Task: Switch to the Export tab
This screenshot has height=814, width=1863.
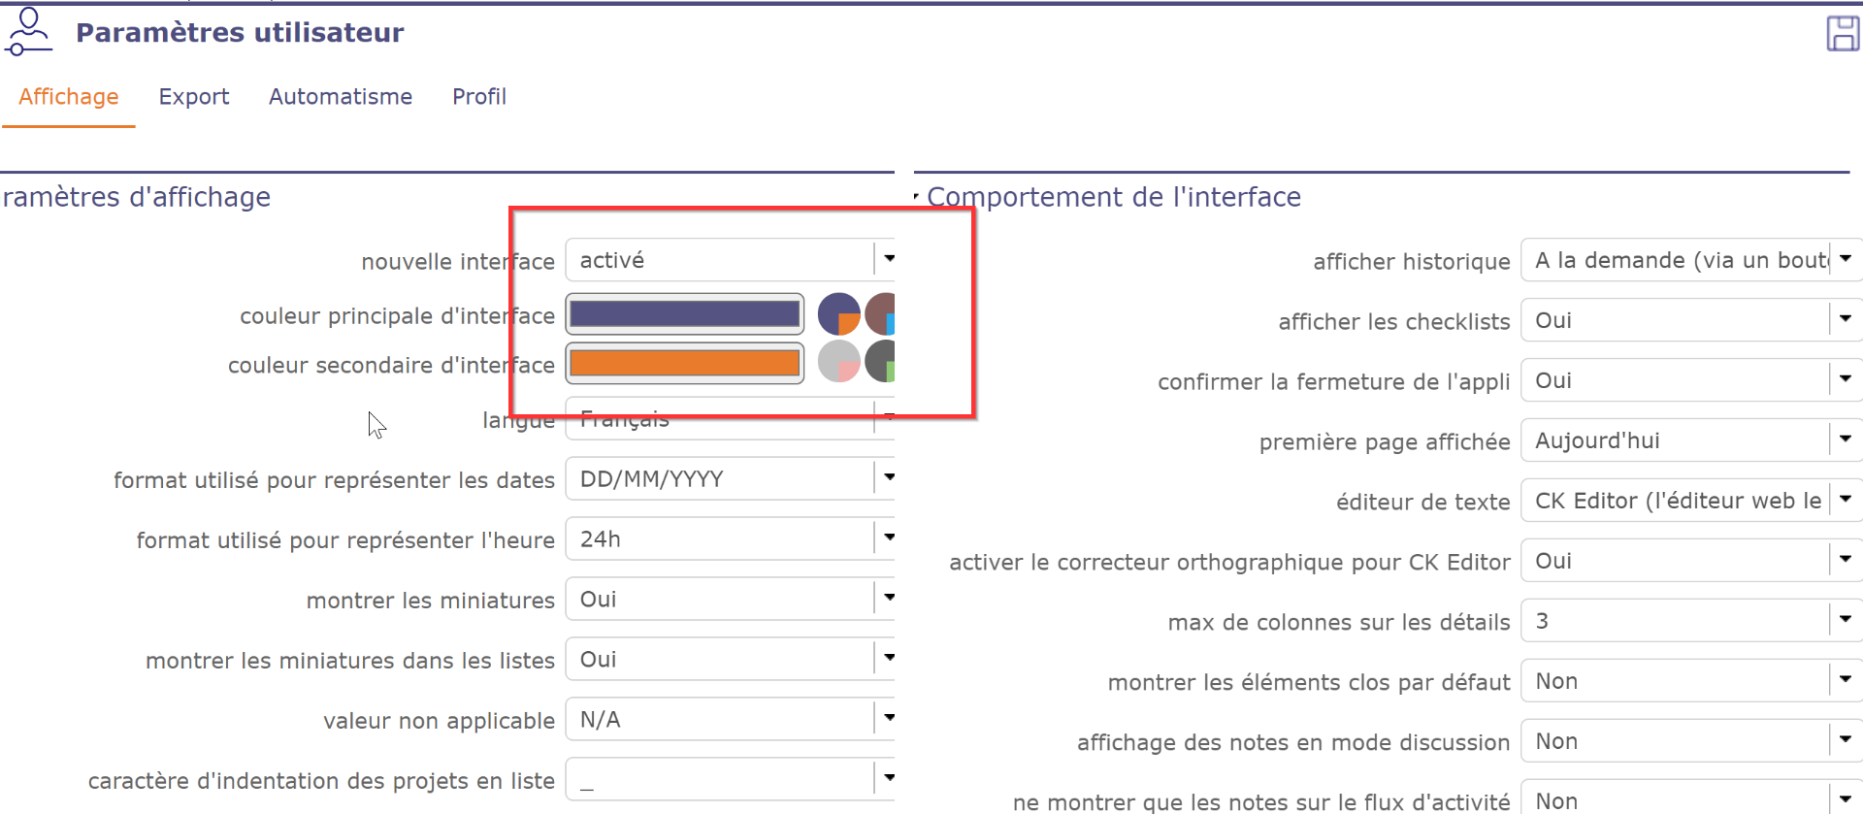Action: tap(194, 97)
